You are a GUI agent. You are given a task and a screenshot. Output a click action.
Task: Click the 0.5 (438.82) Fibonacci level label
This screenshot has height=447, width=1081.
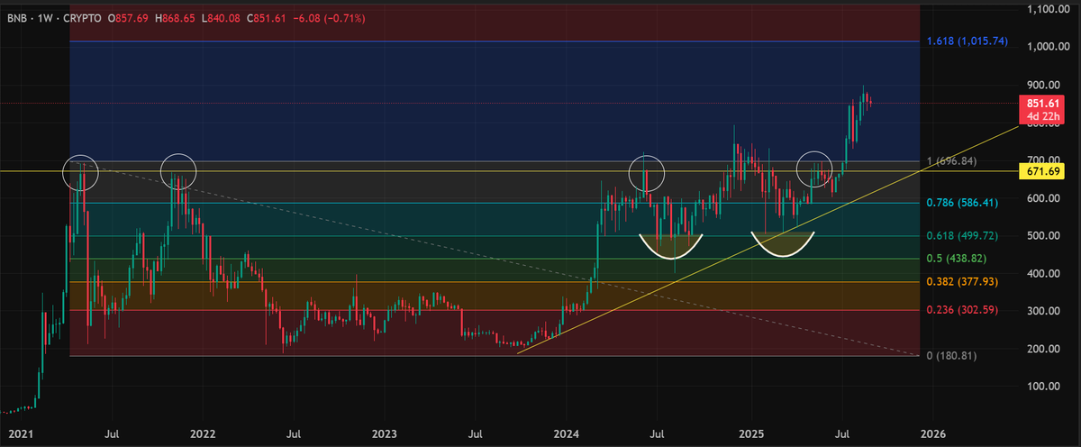pos(958,259)
